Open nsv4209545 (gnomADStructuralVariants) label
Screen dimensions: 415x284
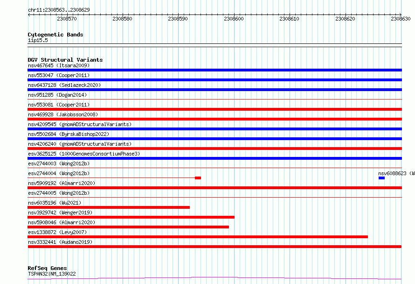coord(80,124)
